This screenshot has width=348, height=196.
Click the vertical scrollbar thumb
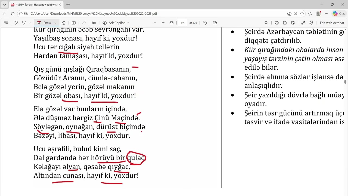click(346, 82)
